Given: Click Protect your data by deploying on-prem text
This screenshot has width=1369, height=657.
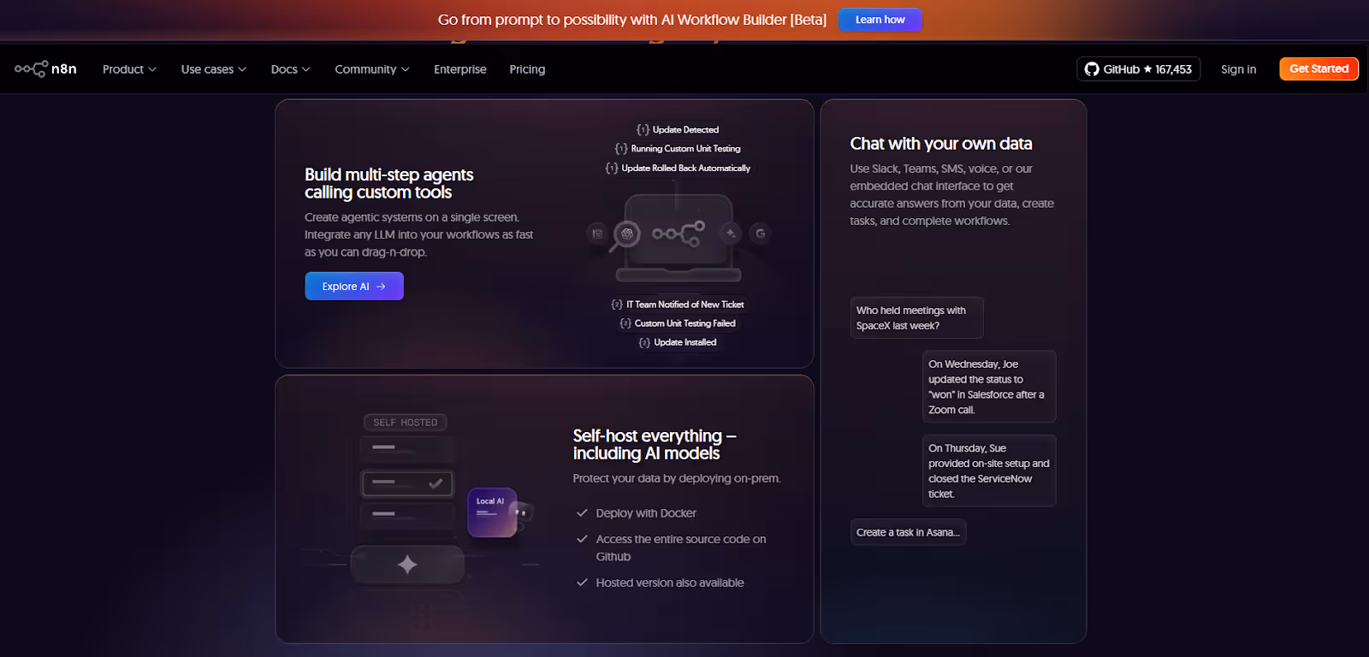Looking at the screenshot, I should point(677,478).
